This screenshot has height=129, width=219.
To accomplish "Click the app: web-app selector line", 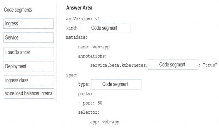I will pos(105,122).
